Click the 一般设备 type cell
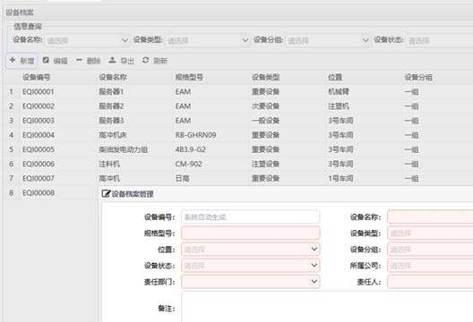The width and height of the screenshot is (473, 322). coord(265,121)
